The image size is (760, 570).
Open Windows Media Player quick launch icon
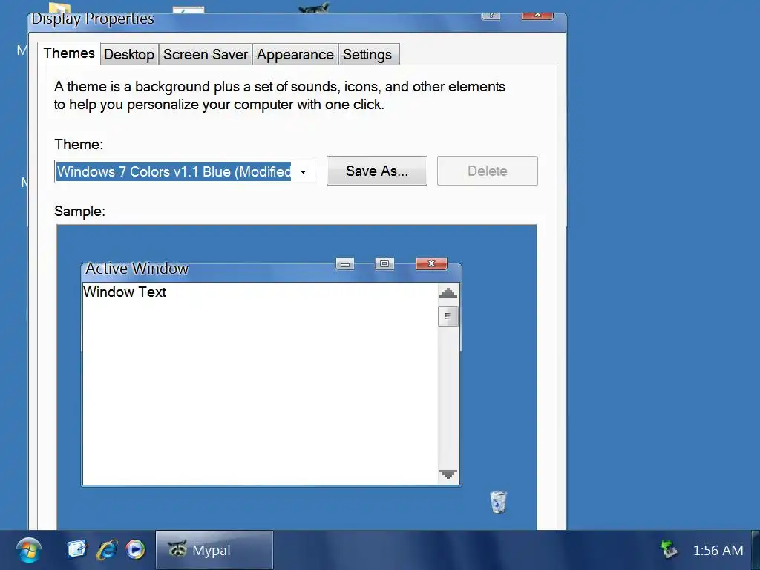click(135, 550)
